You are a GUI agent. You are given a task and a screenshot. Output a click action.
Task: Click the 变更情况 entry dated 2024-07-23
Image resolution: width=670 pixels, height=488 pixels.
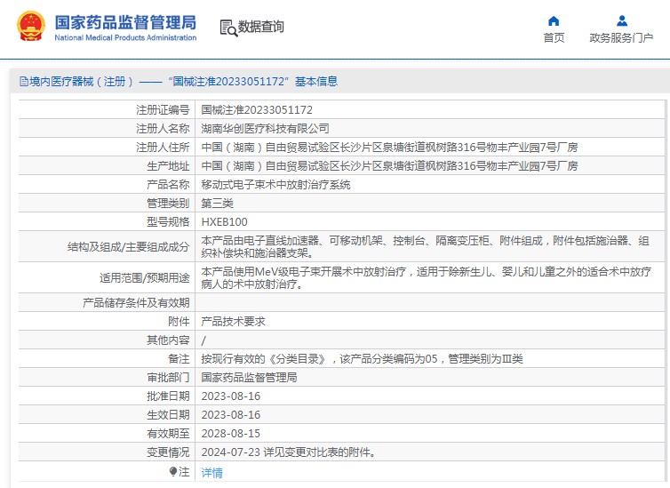[x=288, y=452]
